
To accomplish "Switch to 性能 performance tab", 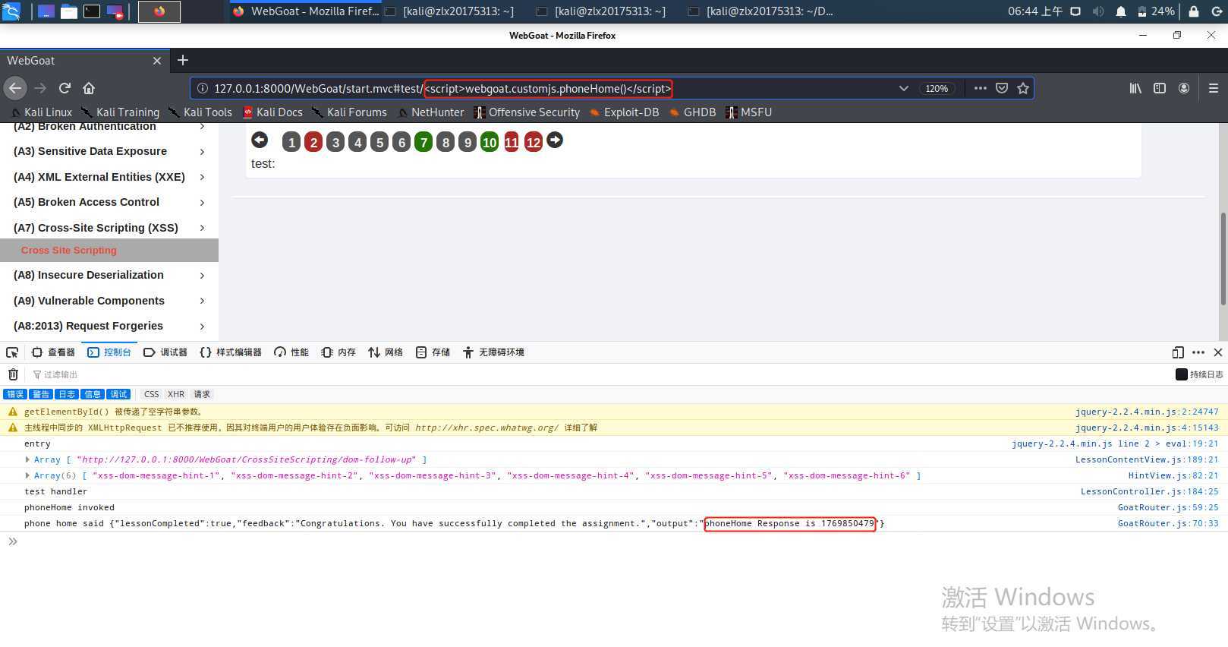I will [x=291, y=352].
